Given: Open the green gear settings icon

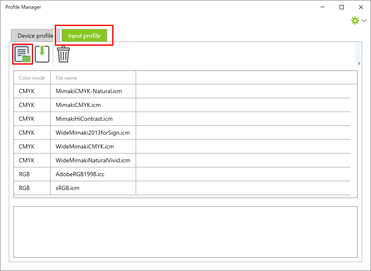Looking at the screenshot, I should (355, 21).
